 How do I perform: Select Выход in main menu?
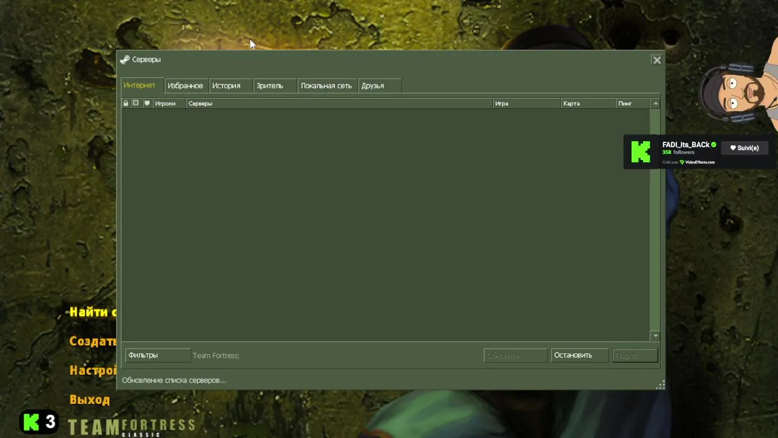pos(89,400)
